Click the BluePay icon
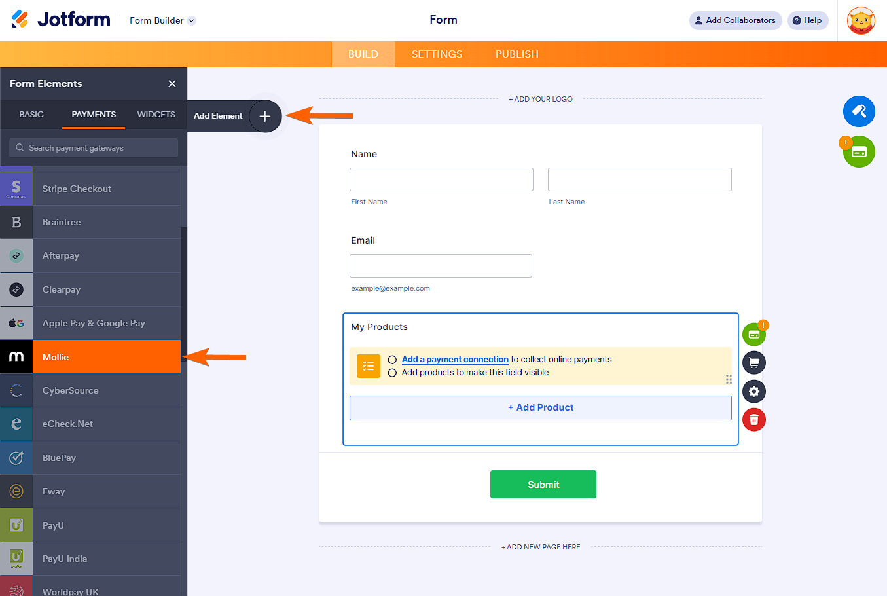 [x=16, y=458]
